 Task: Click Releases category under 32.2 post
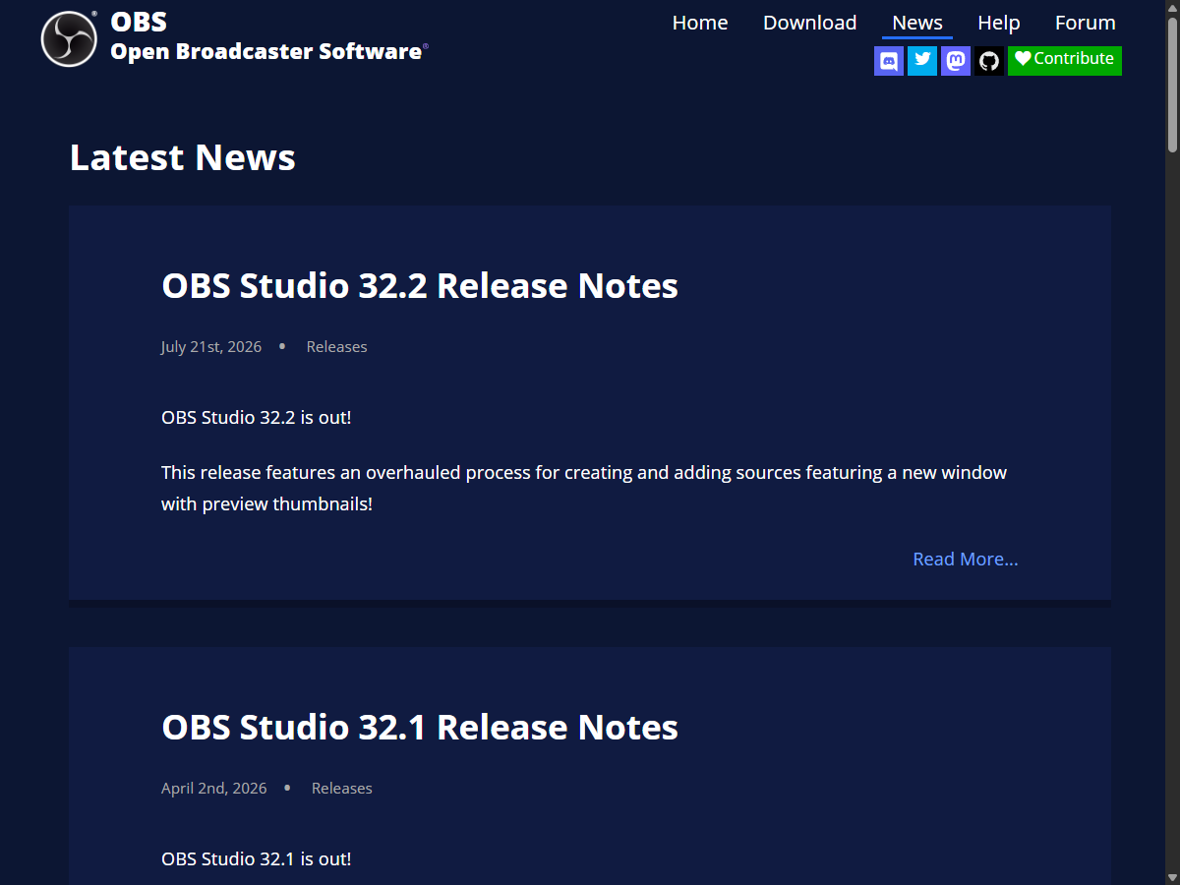[336, 346]
